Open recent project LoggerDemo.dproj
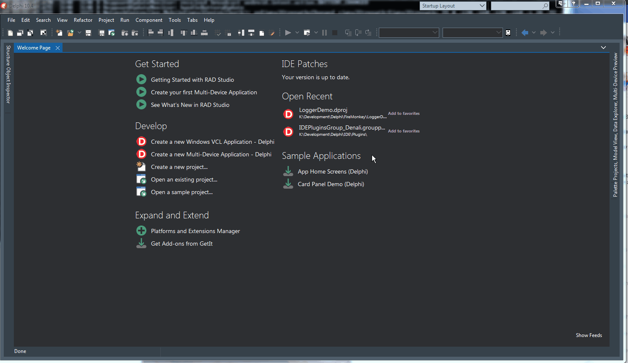Viewport: 628px width, 363px height. click(x=323, y=110)
